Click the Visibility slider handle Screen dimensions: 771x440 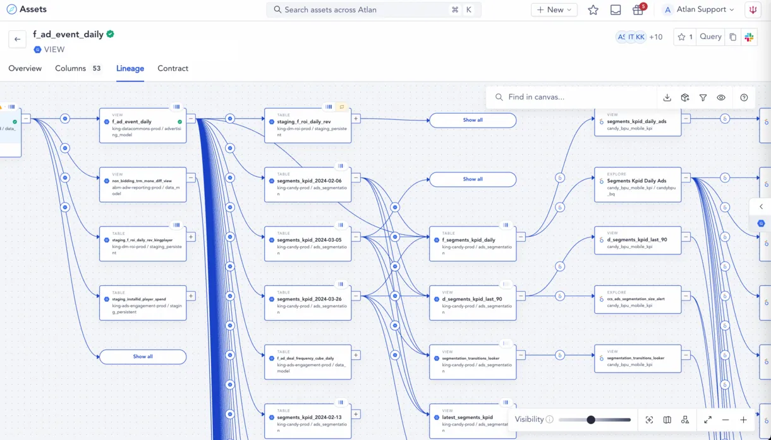tap(591, 420)
